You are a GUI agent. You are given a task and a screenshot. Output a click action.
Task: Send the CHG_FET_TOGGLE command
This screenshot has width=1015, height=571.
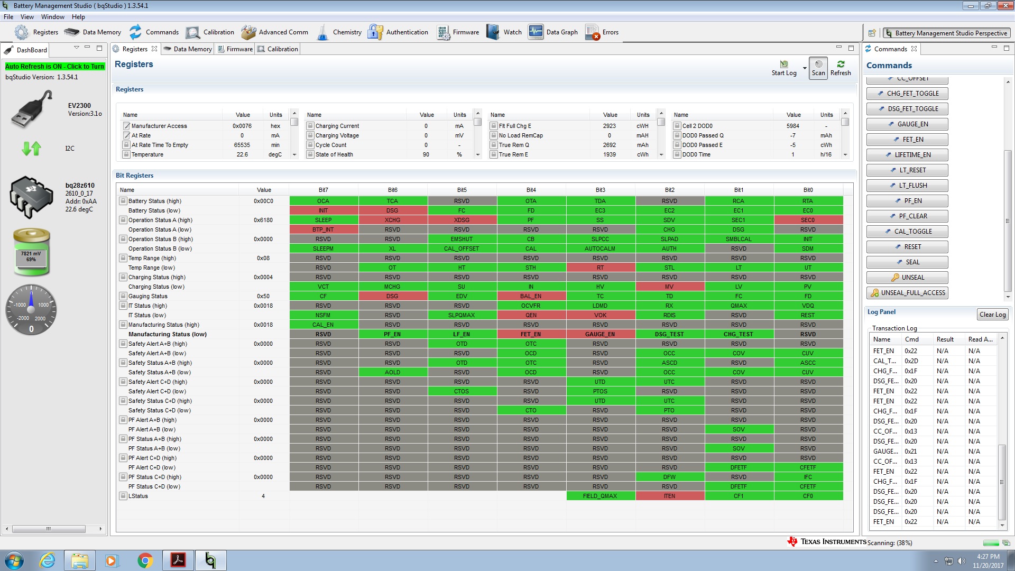click(x=907, y=94)
